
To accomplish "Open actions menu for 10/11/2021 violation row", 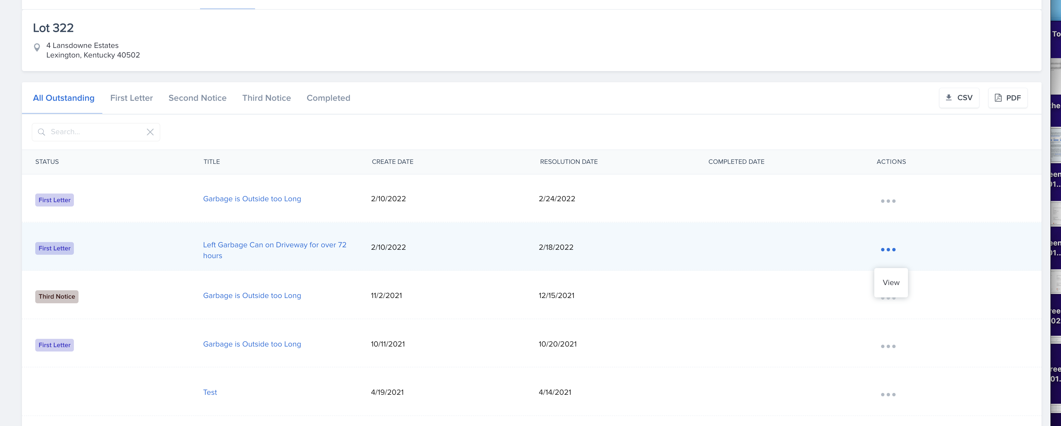I will pyautogui.click(x=888, y=347).
